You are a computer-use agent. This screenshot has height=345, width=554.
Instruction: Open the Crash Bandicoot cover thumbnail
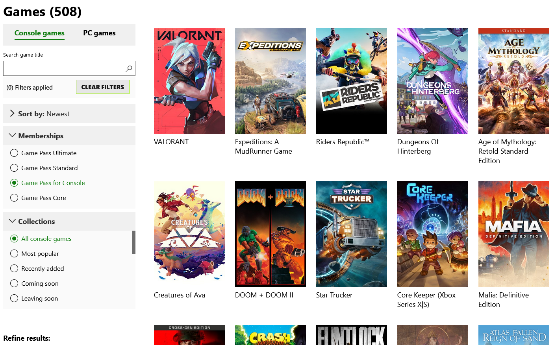point(271,335)
